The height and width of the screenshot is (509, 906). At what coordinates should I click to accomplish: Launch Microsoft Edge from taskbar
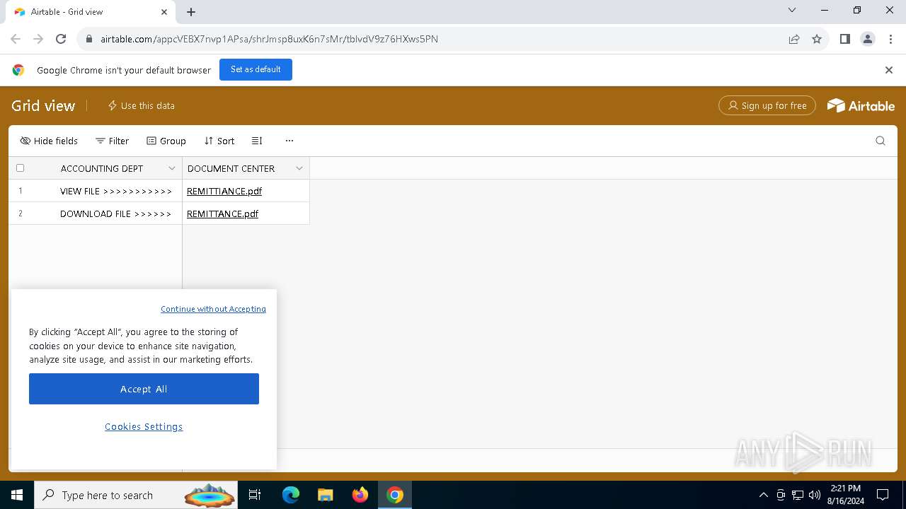tap(291, 495)
